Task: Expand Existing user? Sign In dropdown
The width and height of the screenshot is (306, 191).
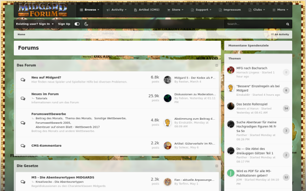Action: point(35,24)
